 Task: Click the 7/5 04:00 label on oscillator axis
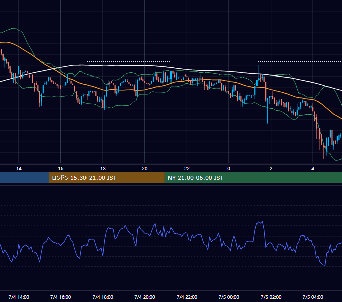coord(313,297)
